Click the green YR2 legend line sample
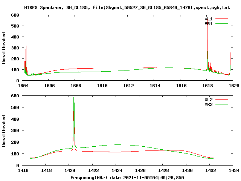Image resolution: width=241 pixels, height=181 pixels. 221,104
